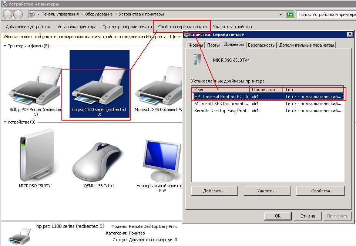Select the Microsoft XPS Document driver row
The width and height of the screenshot is (356, 246).
268,104
